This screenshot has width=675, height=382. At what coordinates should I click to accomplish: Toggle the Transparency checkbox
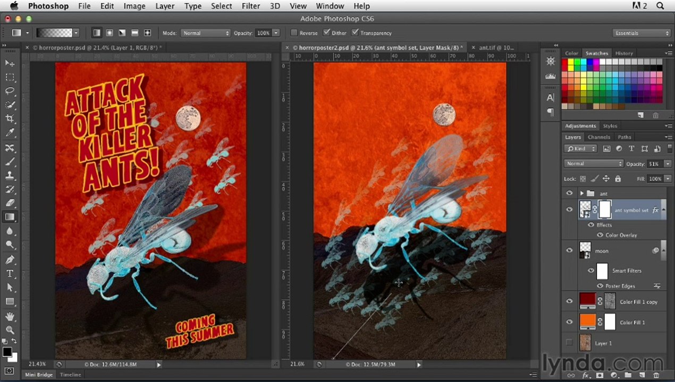(x=355, y=33)
